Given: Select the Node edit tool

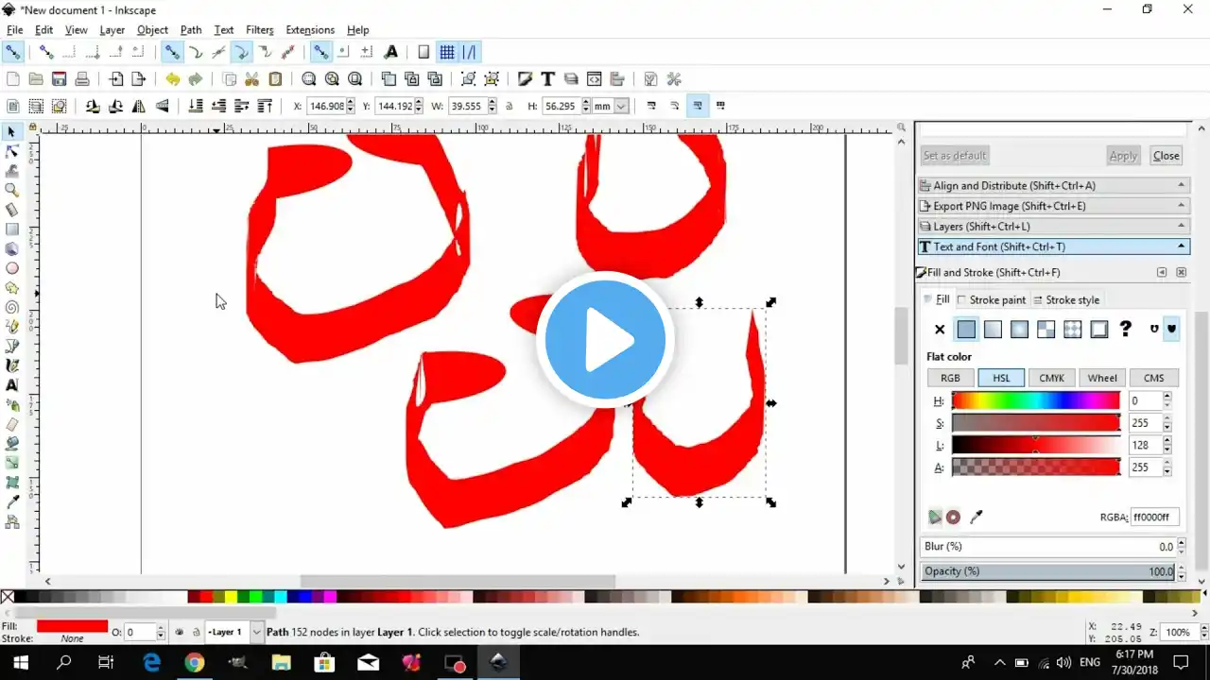Looking at the screenshot, I should [x=12, y=151].
